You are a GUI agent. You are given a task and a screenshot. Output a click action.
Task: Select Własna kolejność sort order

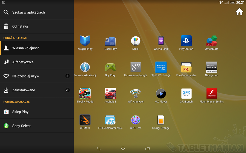coord(37,48)
